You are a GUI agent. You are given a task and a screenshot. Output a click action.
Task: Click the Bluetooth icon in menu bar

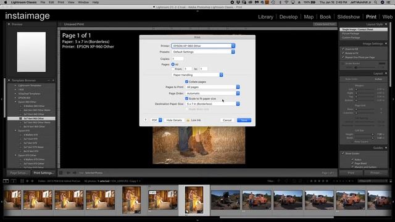coord(280,2)
